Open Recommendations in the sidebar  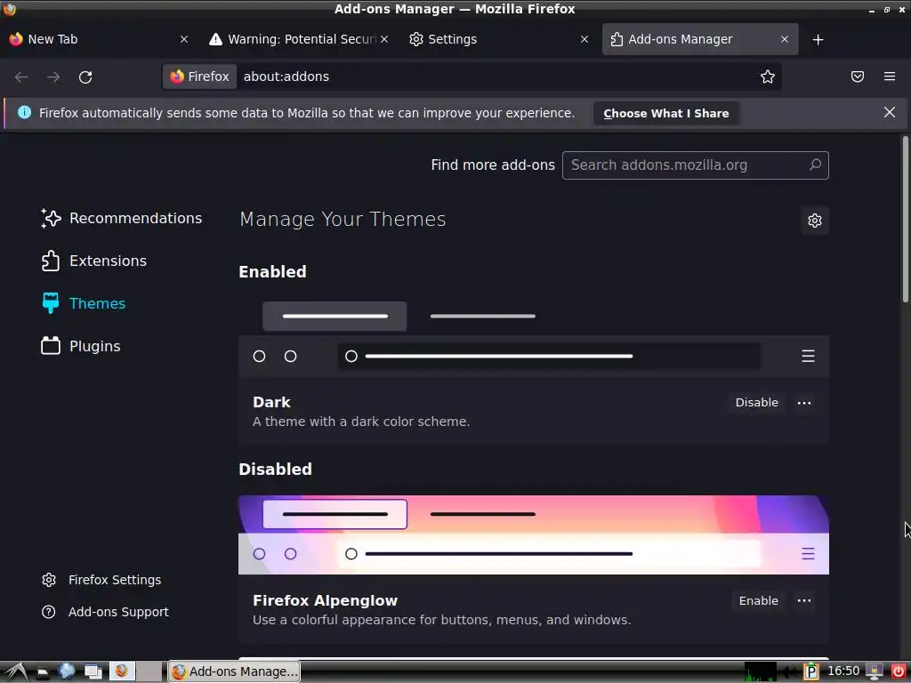click(x=122, y=219)
